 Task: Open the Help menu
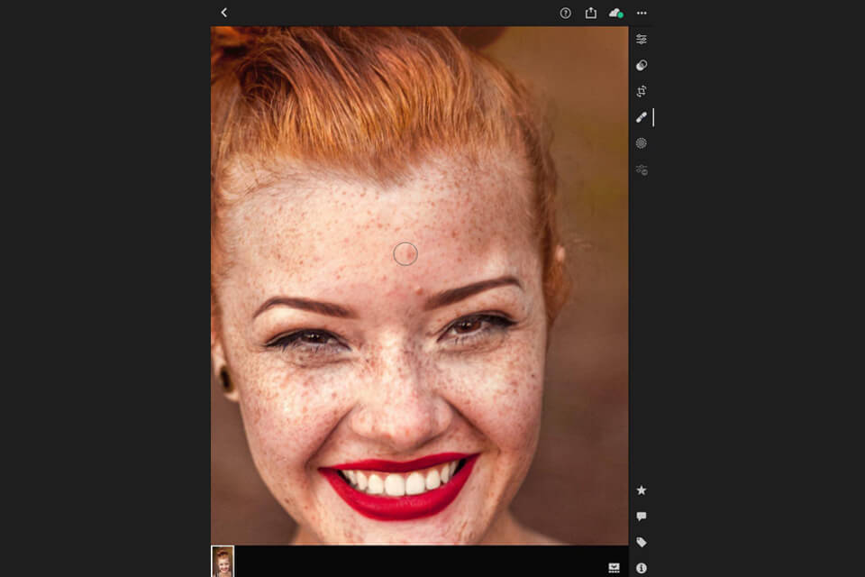pyautogui.click(x=565, y=13)
